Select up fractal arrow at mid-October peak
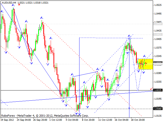 129,36
